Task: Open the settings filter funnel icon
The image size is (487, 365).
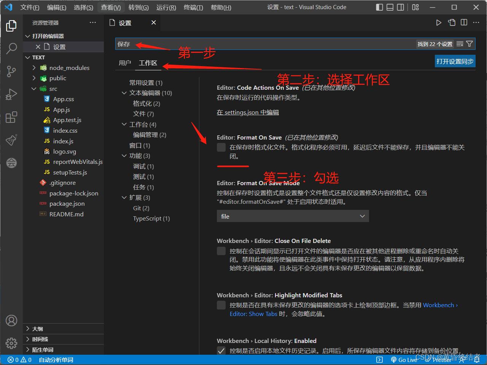Action: coord(470,44)
